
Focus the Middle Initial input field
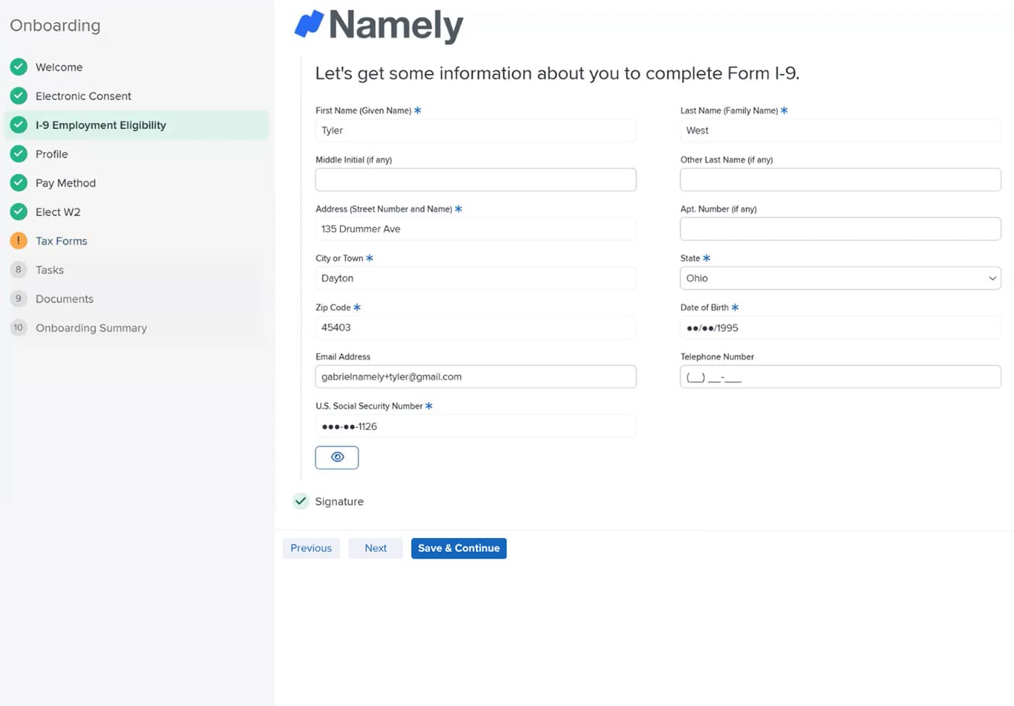pyautogui.click(x=475, y=180)
